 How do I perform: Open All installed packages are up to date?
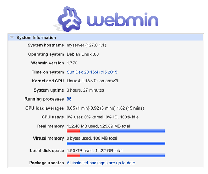(101, 163)
